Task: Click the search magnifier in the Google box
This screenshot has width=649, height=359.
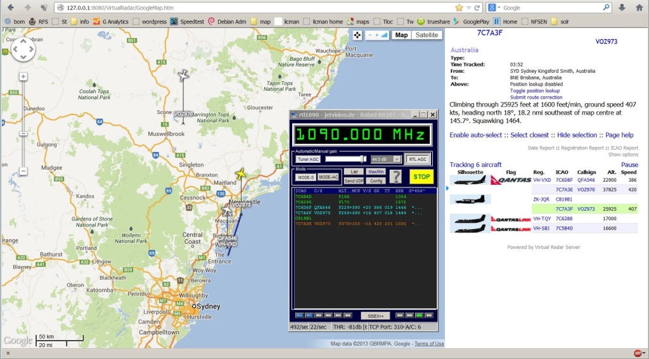Action: [x=607, y=8]
